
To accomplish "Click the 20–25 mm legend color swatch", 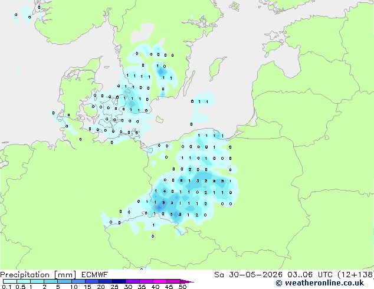I will (x=105, y=281).
